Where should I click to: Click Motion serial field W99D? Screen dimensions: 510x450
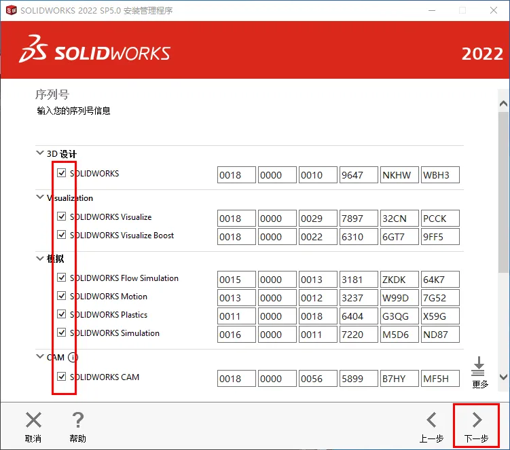click(399, 297)
